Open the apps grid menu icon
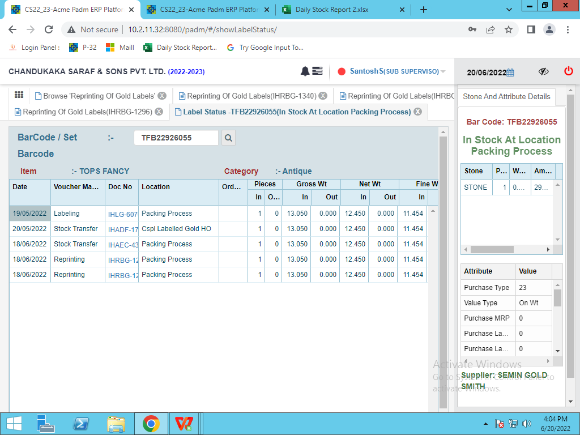This screenshot has width=580, height=435. [19, 95]
